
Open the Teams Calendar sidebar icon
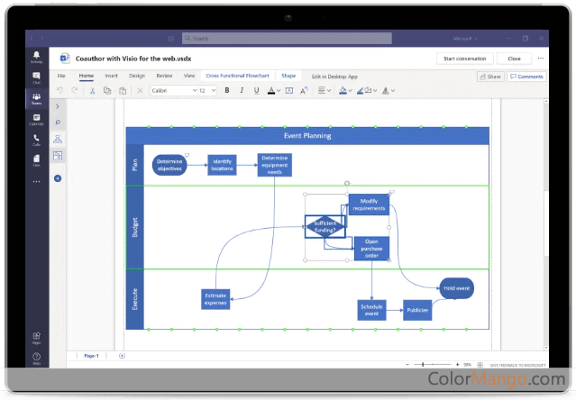36,119
